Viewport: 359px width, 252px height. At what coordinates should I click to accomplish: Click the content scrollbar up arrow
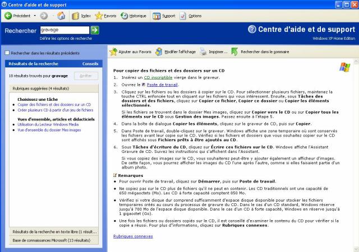coord(356,61)
